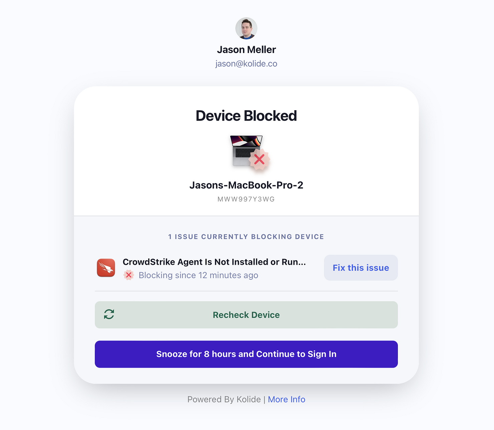Screen dimensions: 494x430
Task: Open the More Info link
Action: (x=286, y=399)
